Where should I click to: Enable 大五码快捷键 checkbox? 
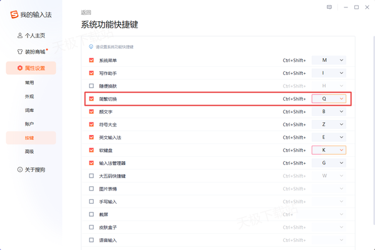point(91,176)
